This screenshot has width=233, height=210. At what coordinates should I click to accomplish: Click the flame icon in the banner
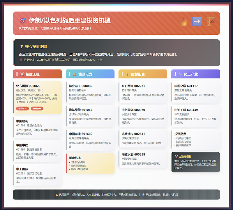click(x=183, y=22)
